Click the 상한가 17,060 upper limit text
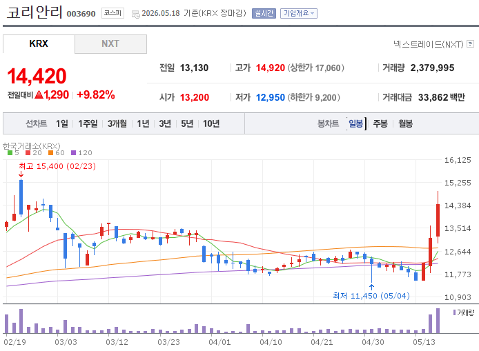The image size is (479, 351). 316,68
